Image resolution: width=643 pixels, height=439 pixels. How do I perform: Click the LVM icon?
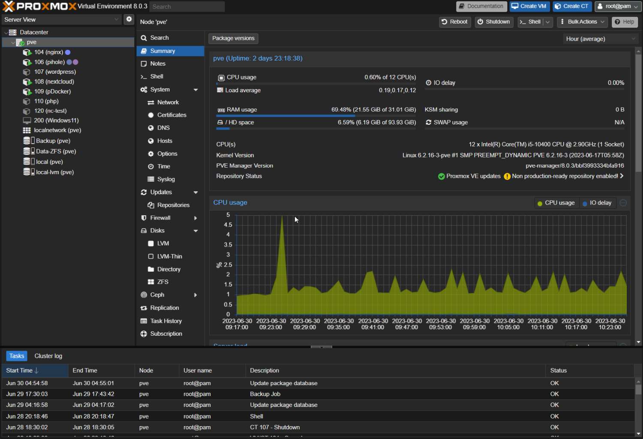tap(151, 244)
